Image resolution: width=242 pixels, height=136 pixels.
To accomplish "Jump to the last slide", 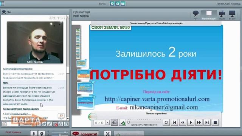I will coord(207,122).
